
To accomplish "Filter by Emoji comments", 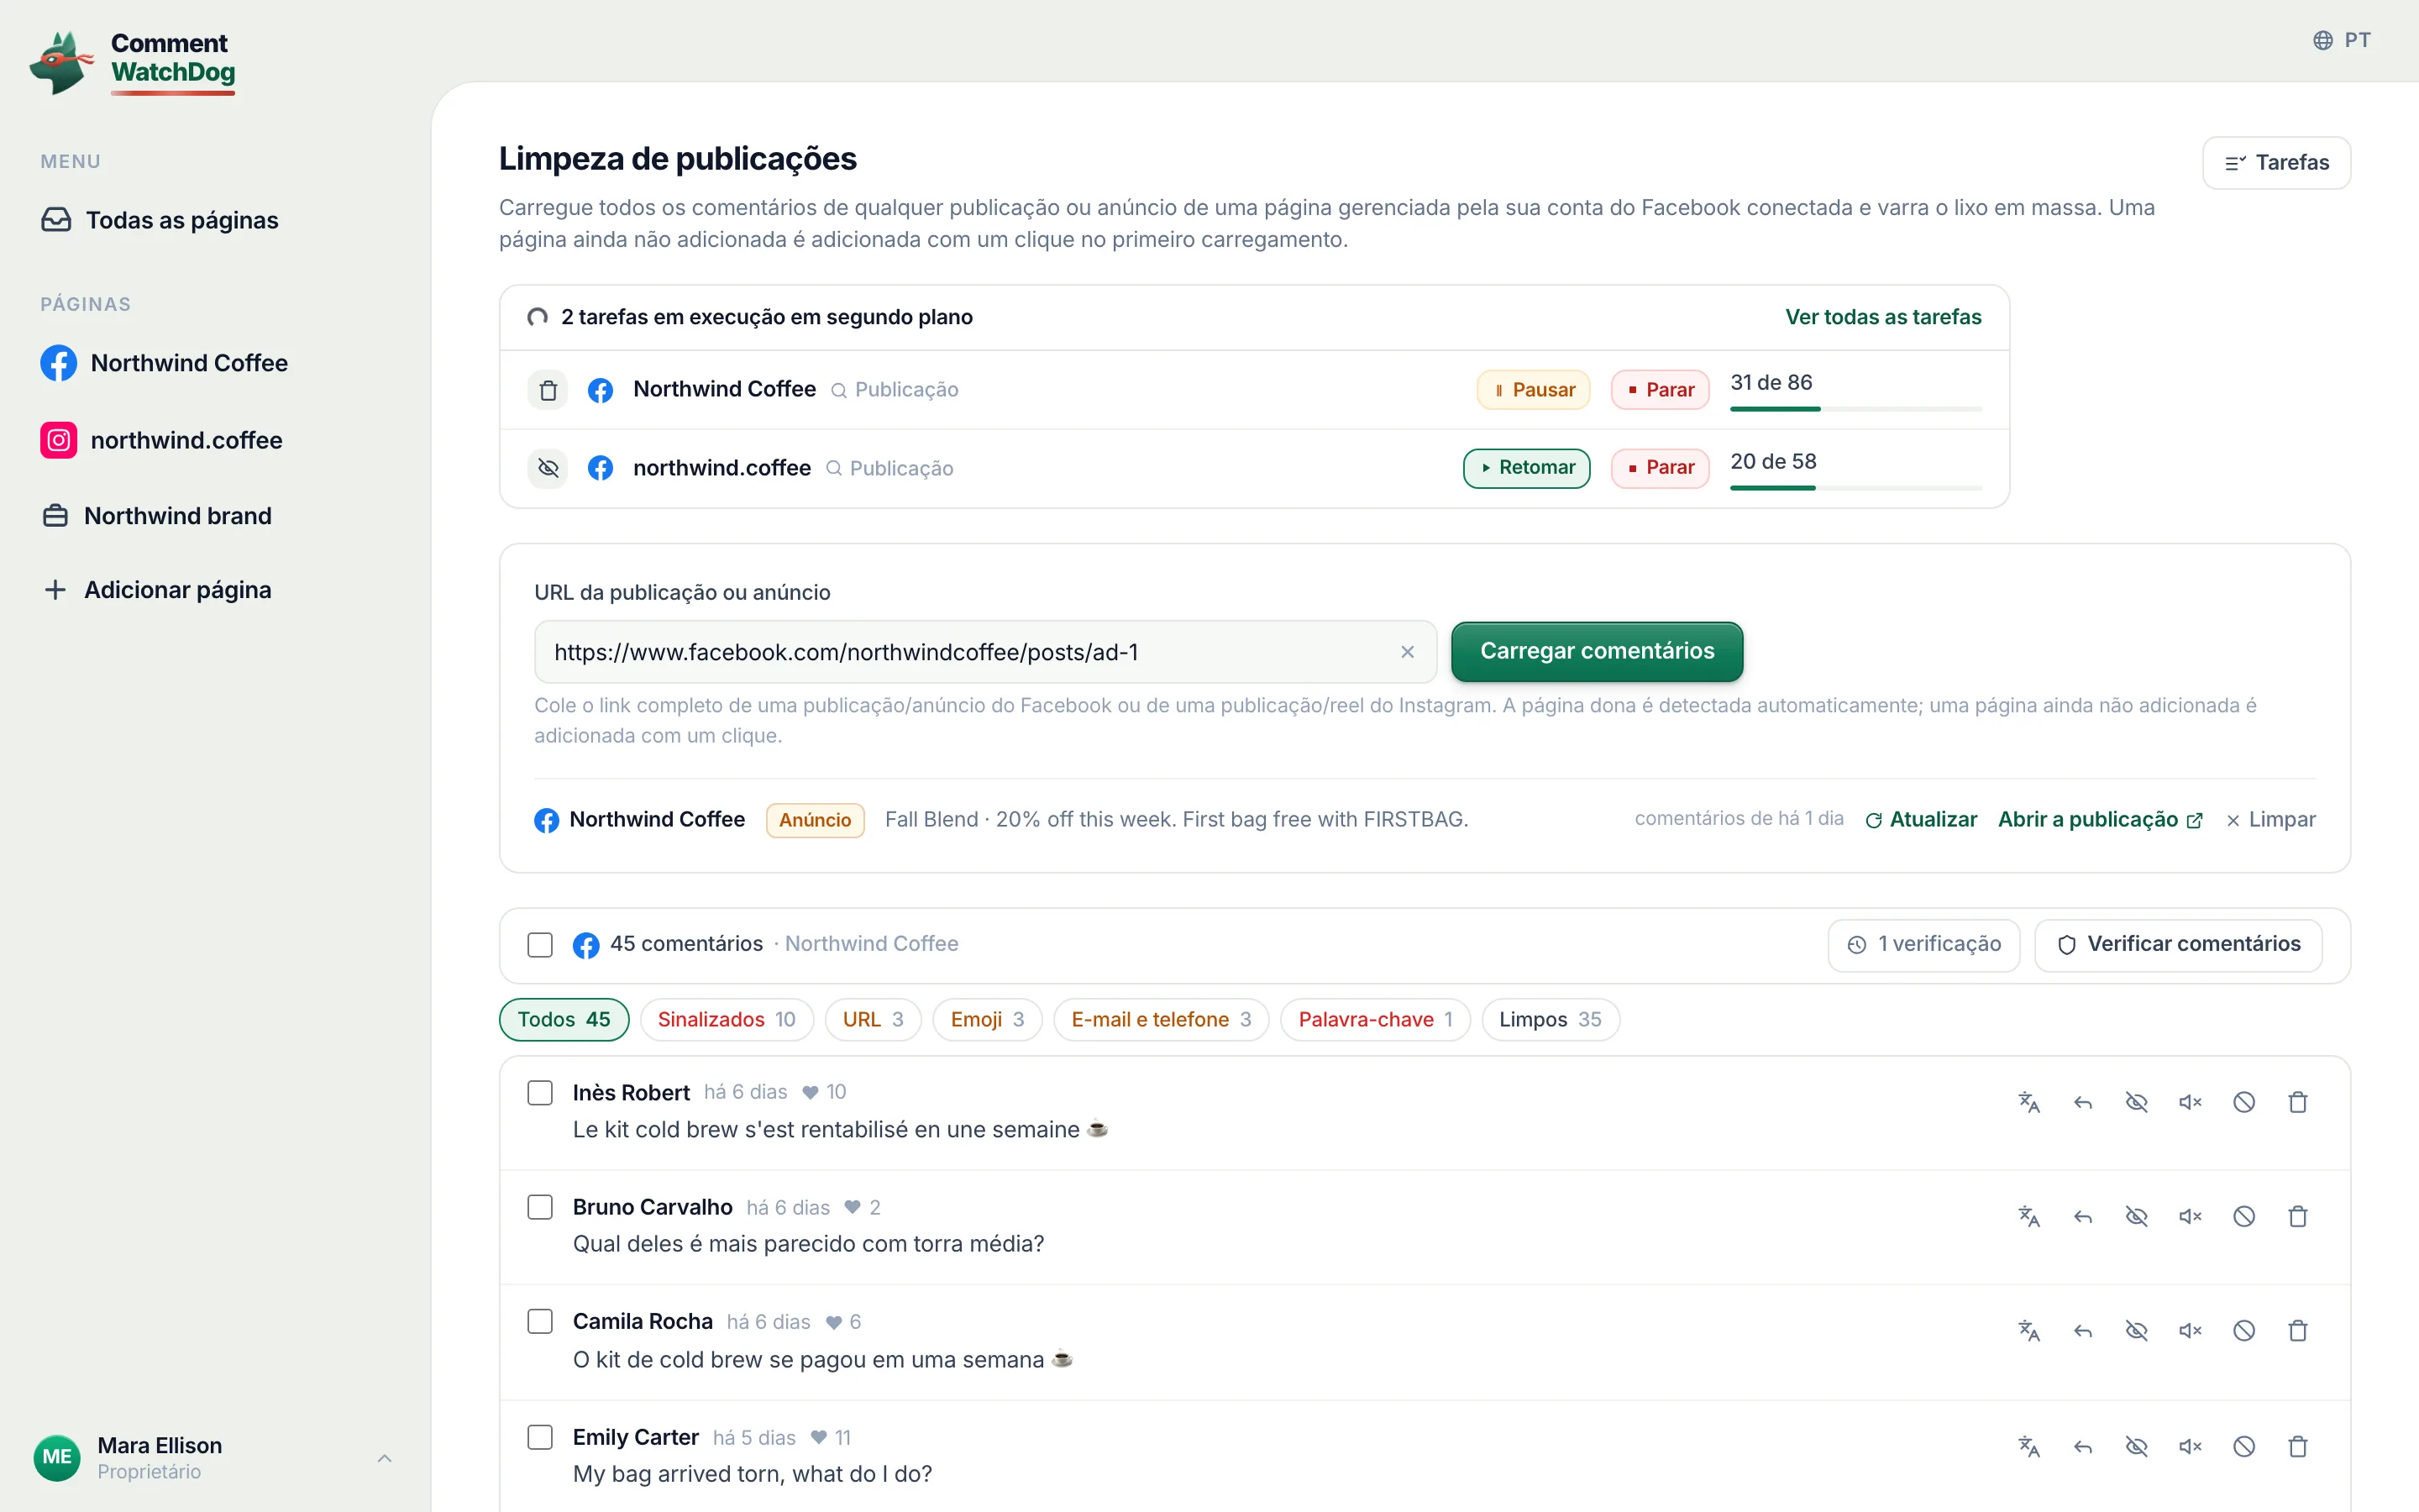I will click(987, 1019).
